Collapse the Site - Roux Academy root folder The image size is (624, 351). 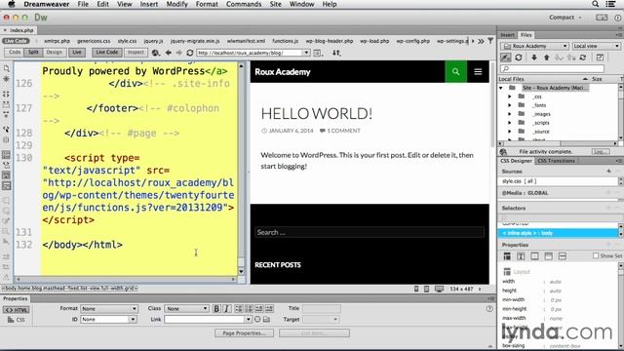[x=501, y=88]
